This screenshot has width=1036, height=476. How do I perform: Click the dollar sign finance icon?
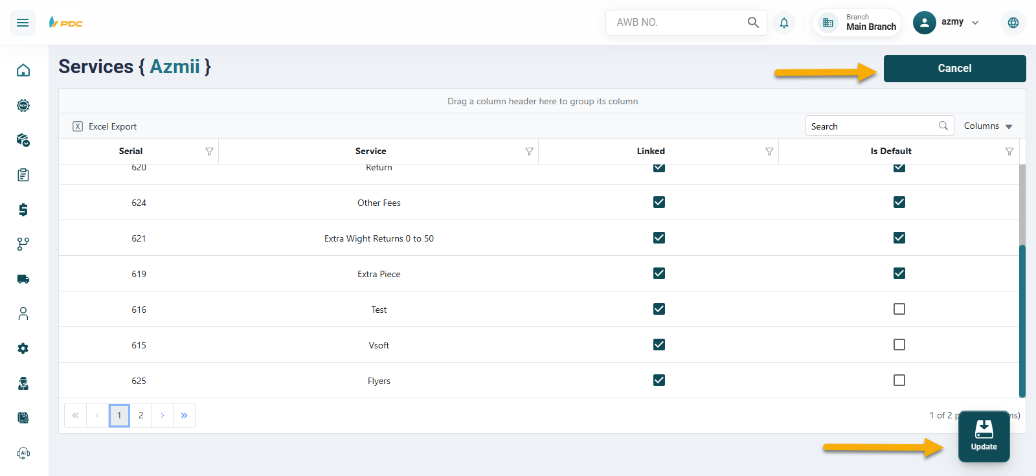coord(23,209)
